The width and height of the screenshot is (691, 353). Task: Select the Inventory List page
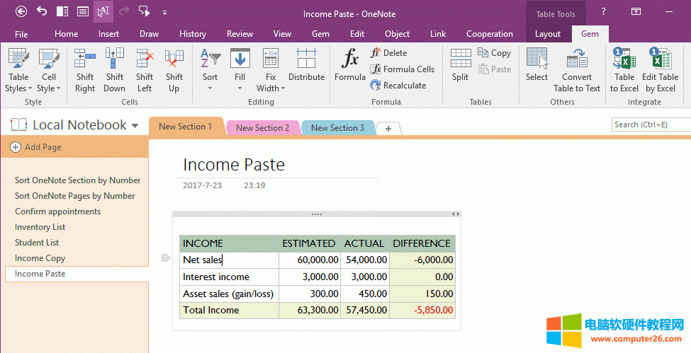coord(40,227)
